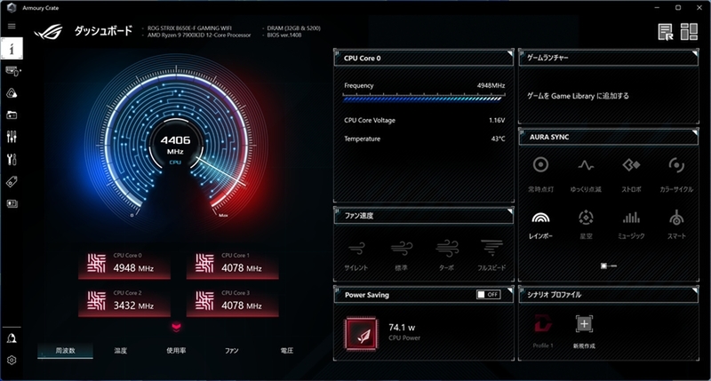This screenshot has height=381, width=711.
Task: Open the settings gear in sidebar
Action: click(x=12, y=361)
